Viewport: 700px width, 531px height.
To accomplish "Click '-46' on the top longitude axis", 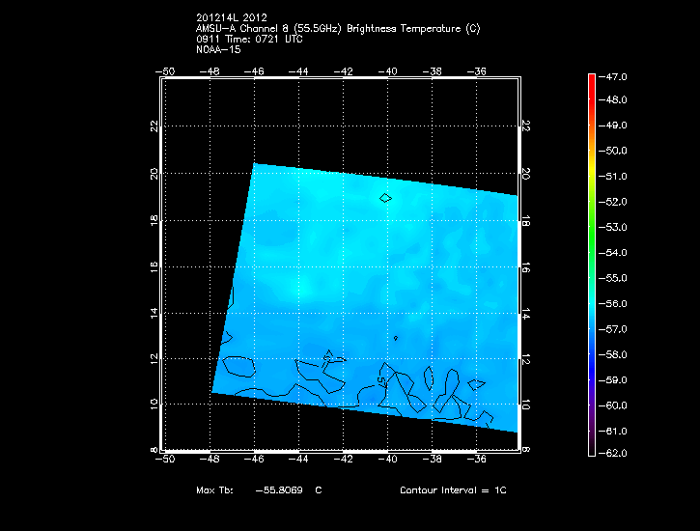I will [254, 71].
